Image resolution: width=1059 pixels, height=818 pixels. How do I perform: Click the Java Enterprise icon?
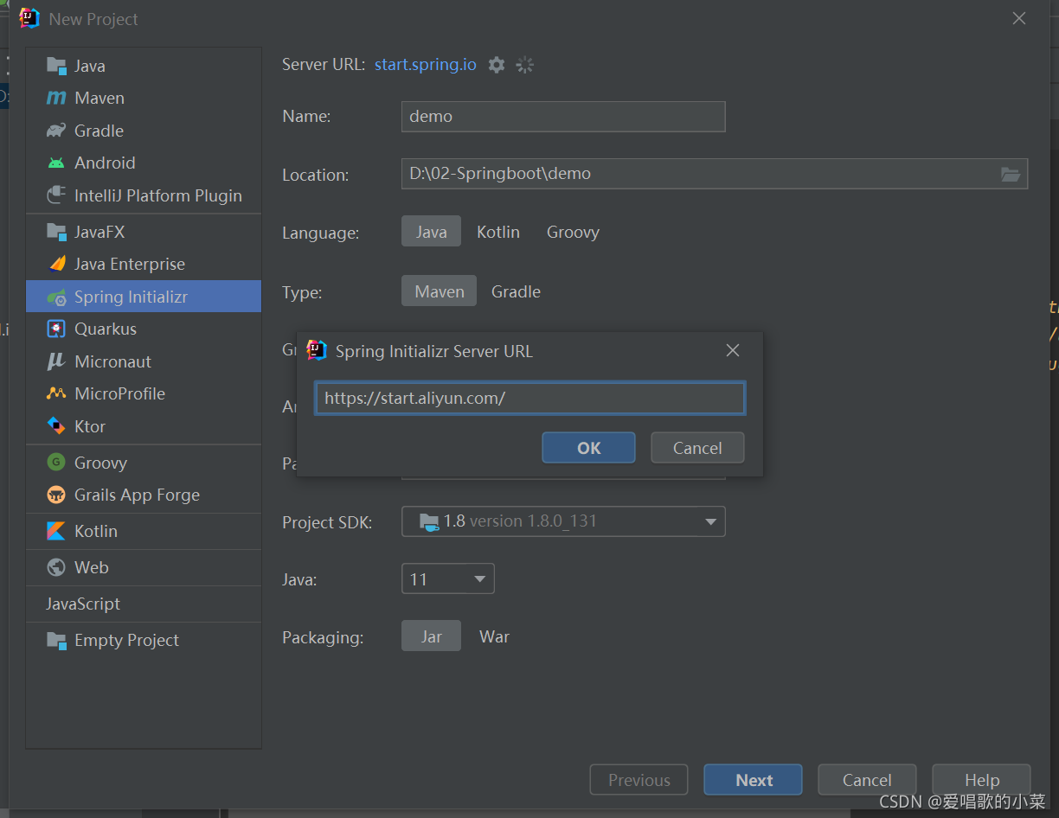click(56, 264)
